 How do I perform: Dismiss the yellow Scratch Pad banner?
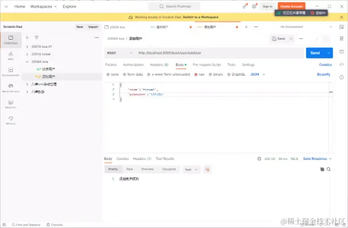pos(342,17)
